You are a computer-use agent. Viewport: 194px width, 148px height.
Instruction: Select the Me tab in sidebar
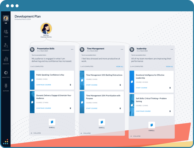pos(6,19)
